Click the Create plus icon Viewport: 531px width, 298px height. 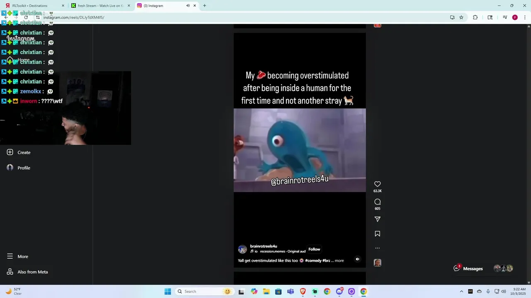(10, 152)
